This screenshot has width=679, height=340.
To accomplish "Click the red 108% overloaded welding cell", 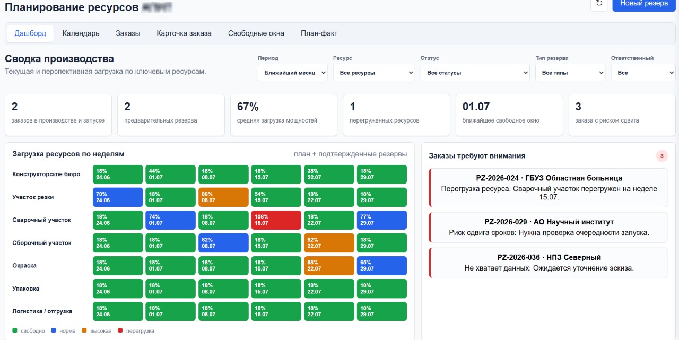I will pos(276,220).
